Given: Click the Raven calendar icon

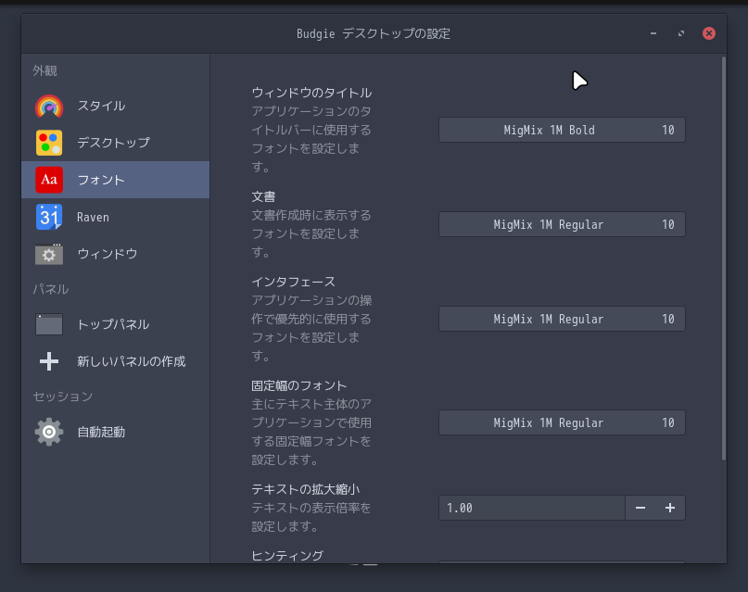Looking at the screenshot, I should [x=49, y=217].
